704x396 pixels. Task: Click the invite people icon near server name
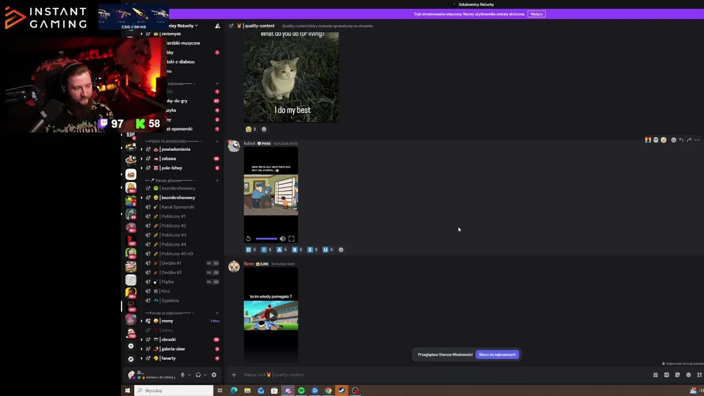[x=217, y=26]
